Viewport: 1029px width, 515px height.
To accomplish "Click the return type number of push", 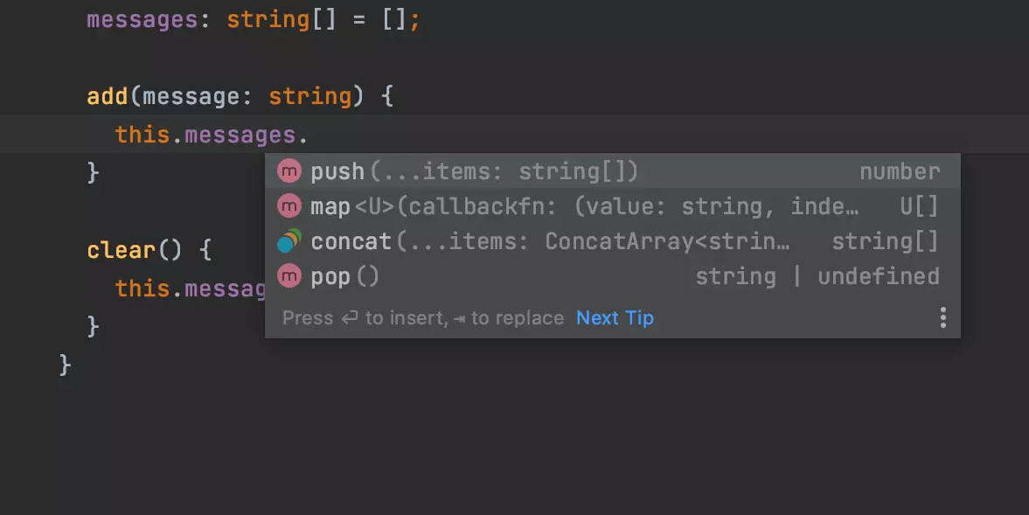I will click(x=900, y=171).
